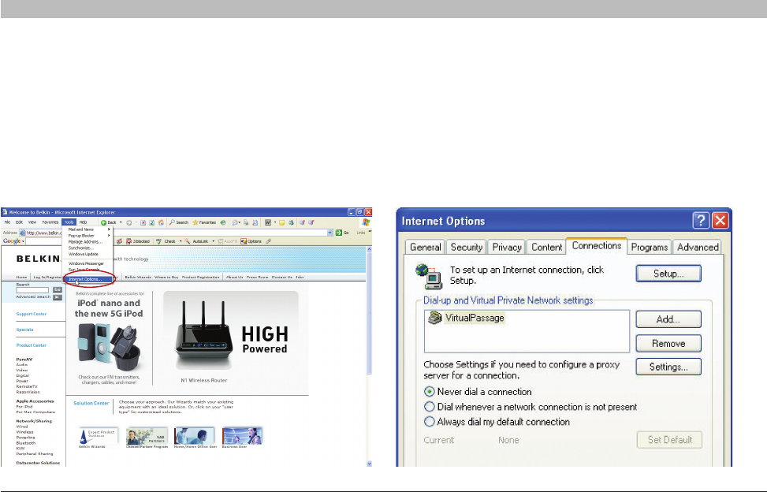Click the Help question mark in Internet Options

(700, 221)
